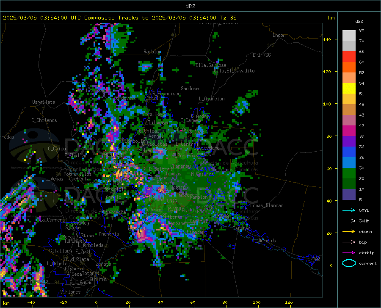The width and height of the screenshot is (381, 308).
Task: Click the 65 dBZ red color swatch
Action: tap(349, 57)
